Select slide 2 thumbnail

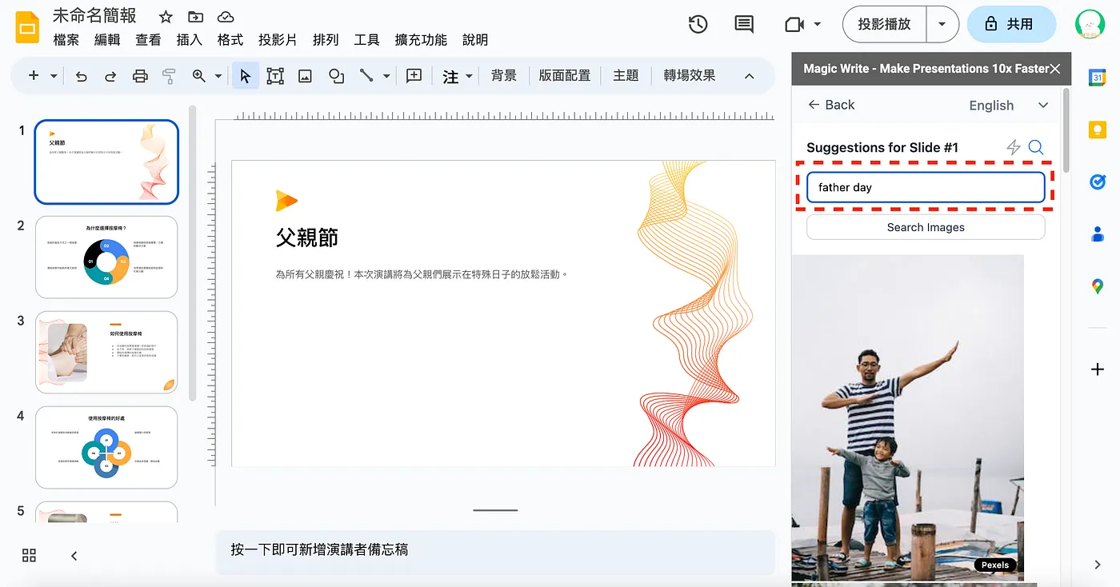coord(106,257)
